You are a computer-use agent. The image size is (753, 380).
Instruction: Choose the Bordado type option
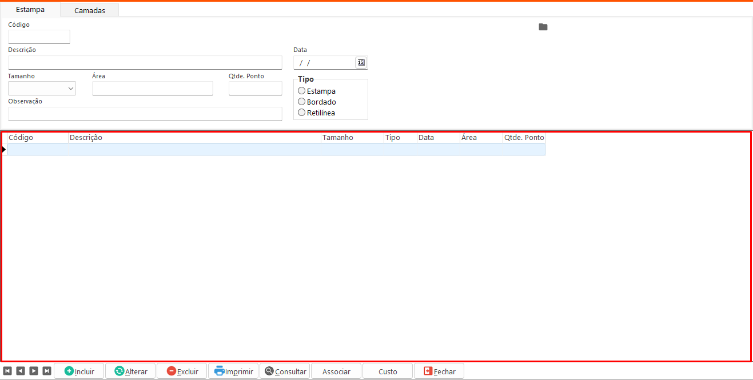(302, 102)
